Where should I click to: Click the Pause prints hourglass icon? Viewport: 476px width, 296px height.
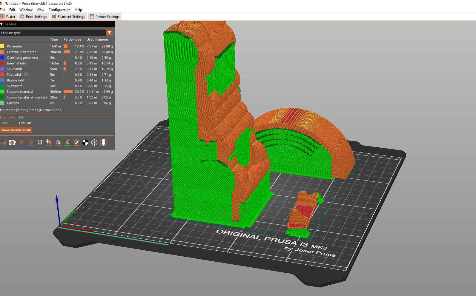[67, 143]
